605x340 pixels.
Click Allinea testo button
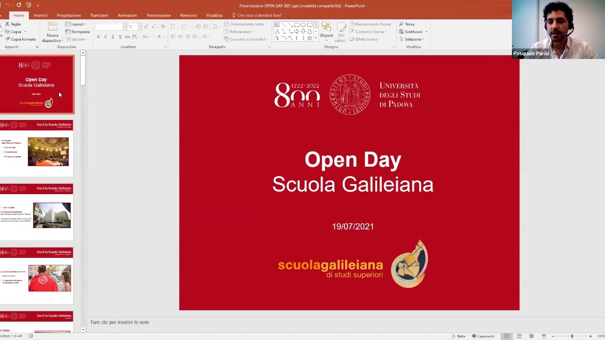[x=239, y=32]
